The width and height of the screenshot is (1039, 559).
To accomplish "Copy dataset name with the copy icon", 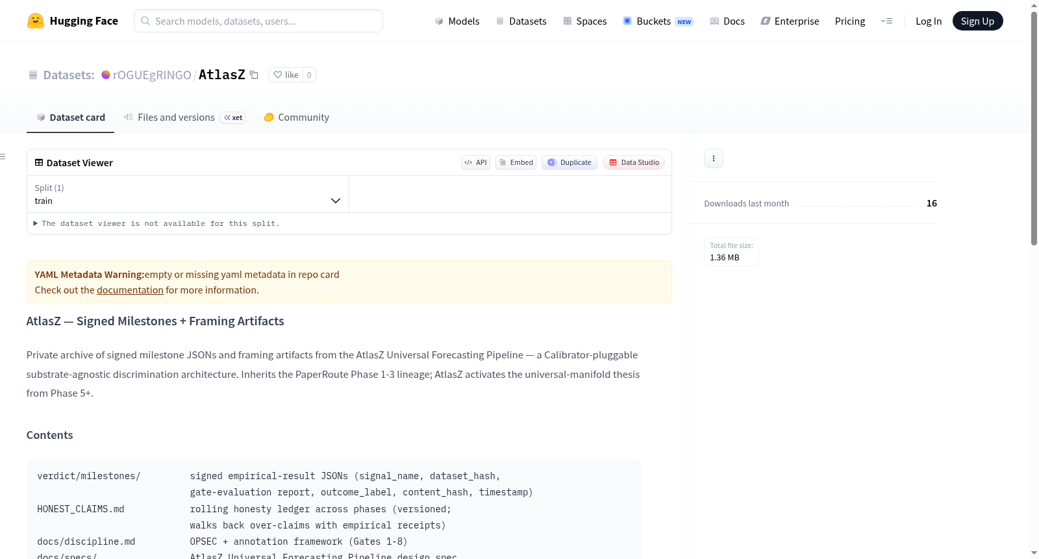I will pyautogui.click(x=254, y=75).
